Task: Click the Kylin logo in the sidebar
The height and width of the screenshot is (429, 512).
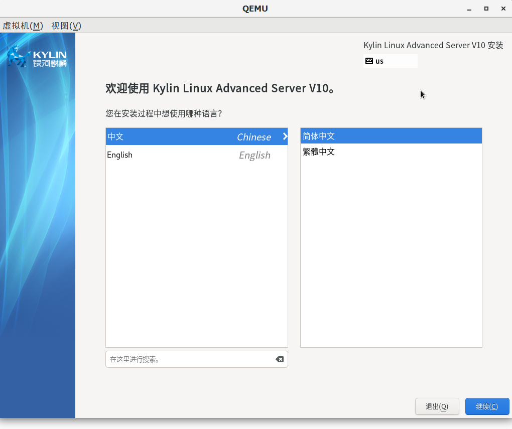Action: 37,56
